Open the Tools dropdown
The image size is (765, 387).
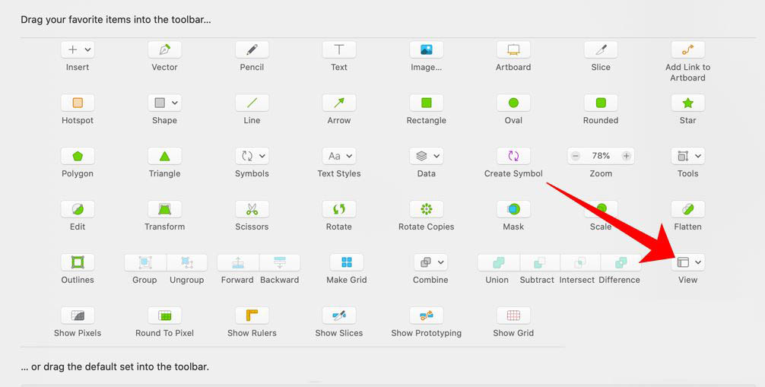click(688, 156)
